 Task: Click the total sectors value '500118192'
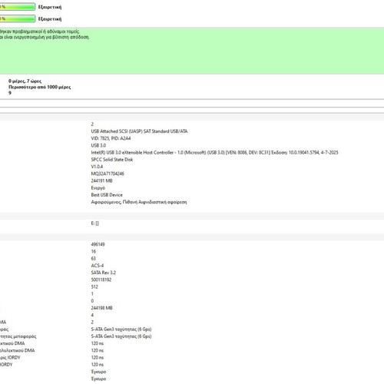[101, 280]
